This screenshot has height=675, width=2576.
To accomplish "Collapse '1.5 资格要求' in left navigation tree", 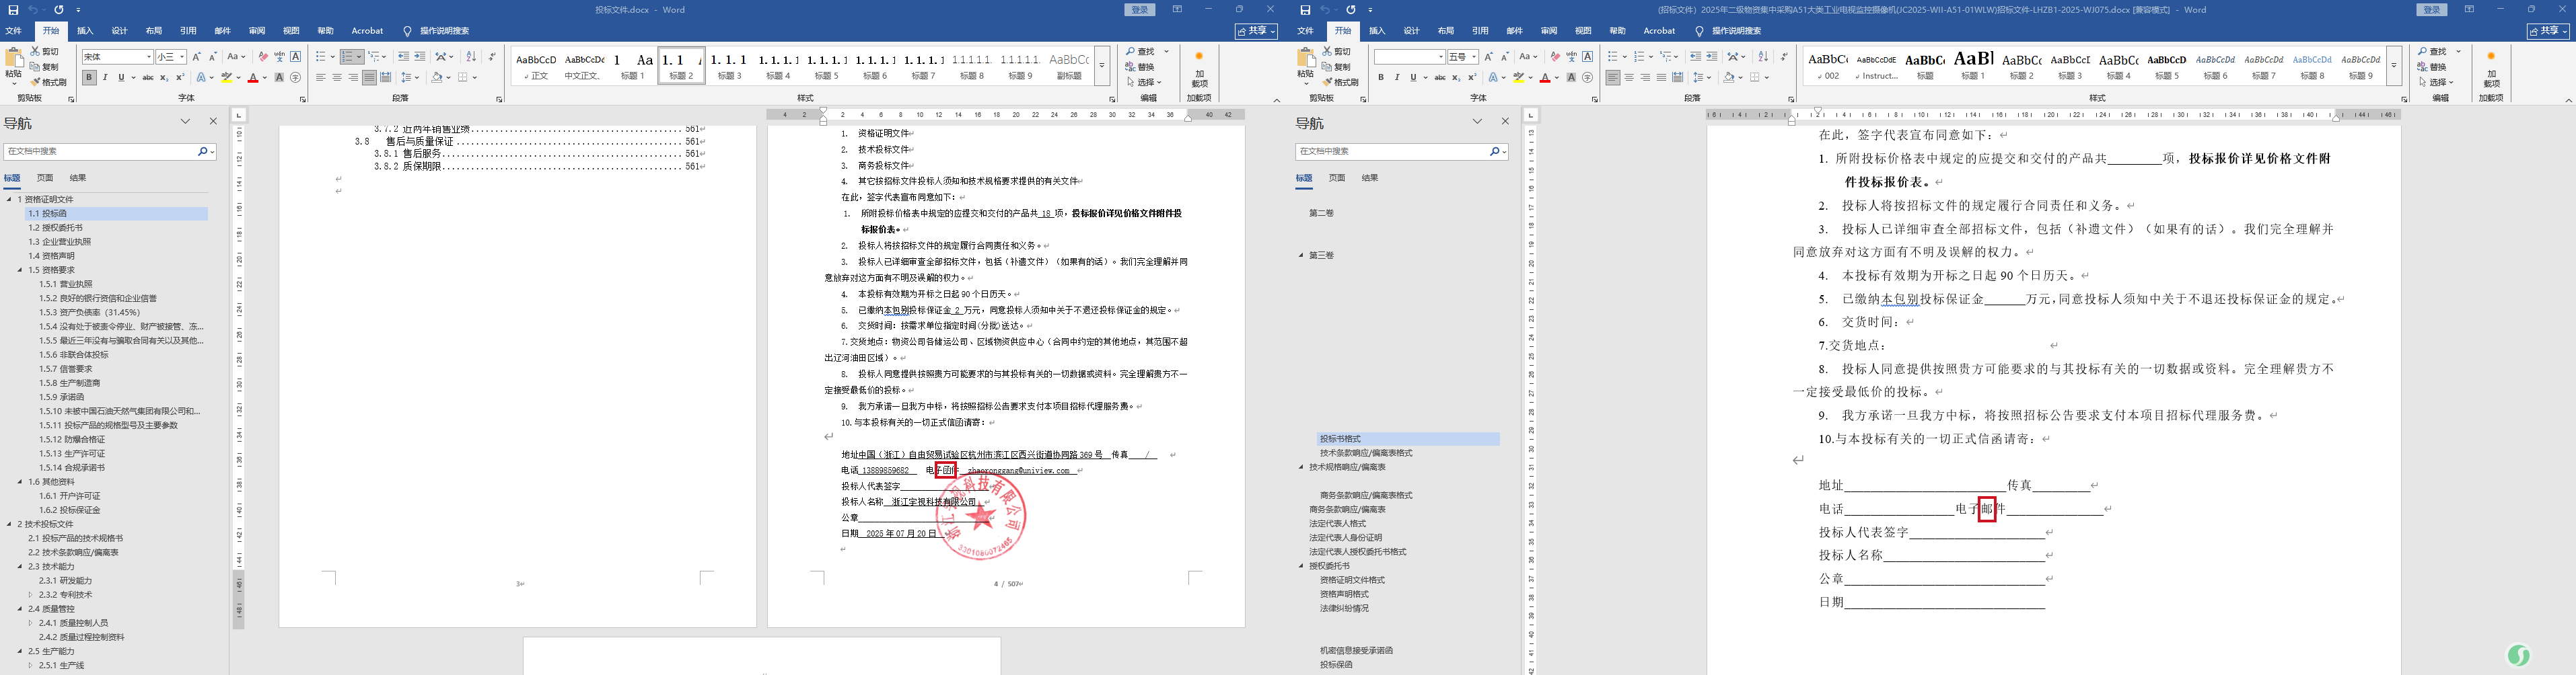I will click(x=20, y=270).
